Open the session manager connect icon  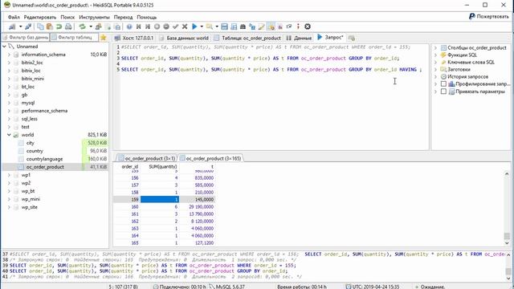tap(12, 26)
